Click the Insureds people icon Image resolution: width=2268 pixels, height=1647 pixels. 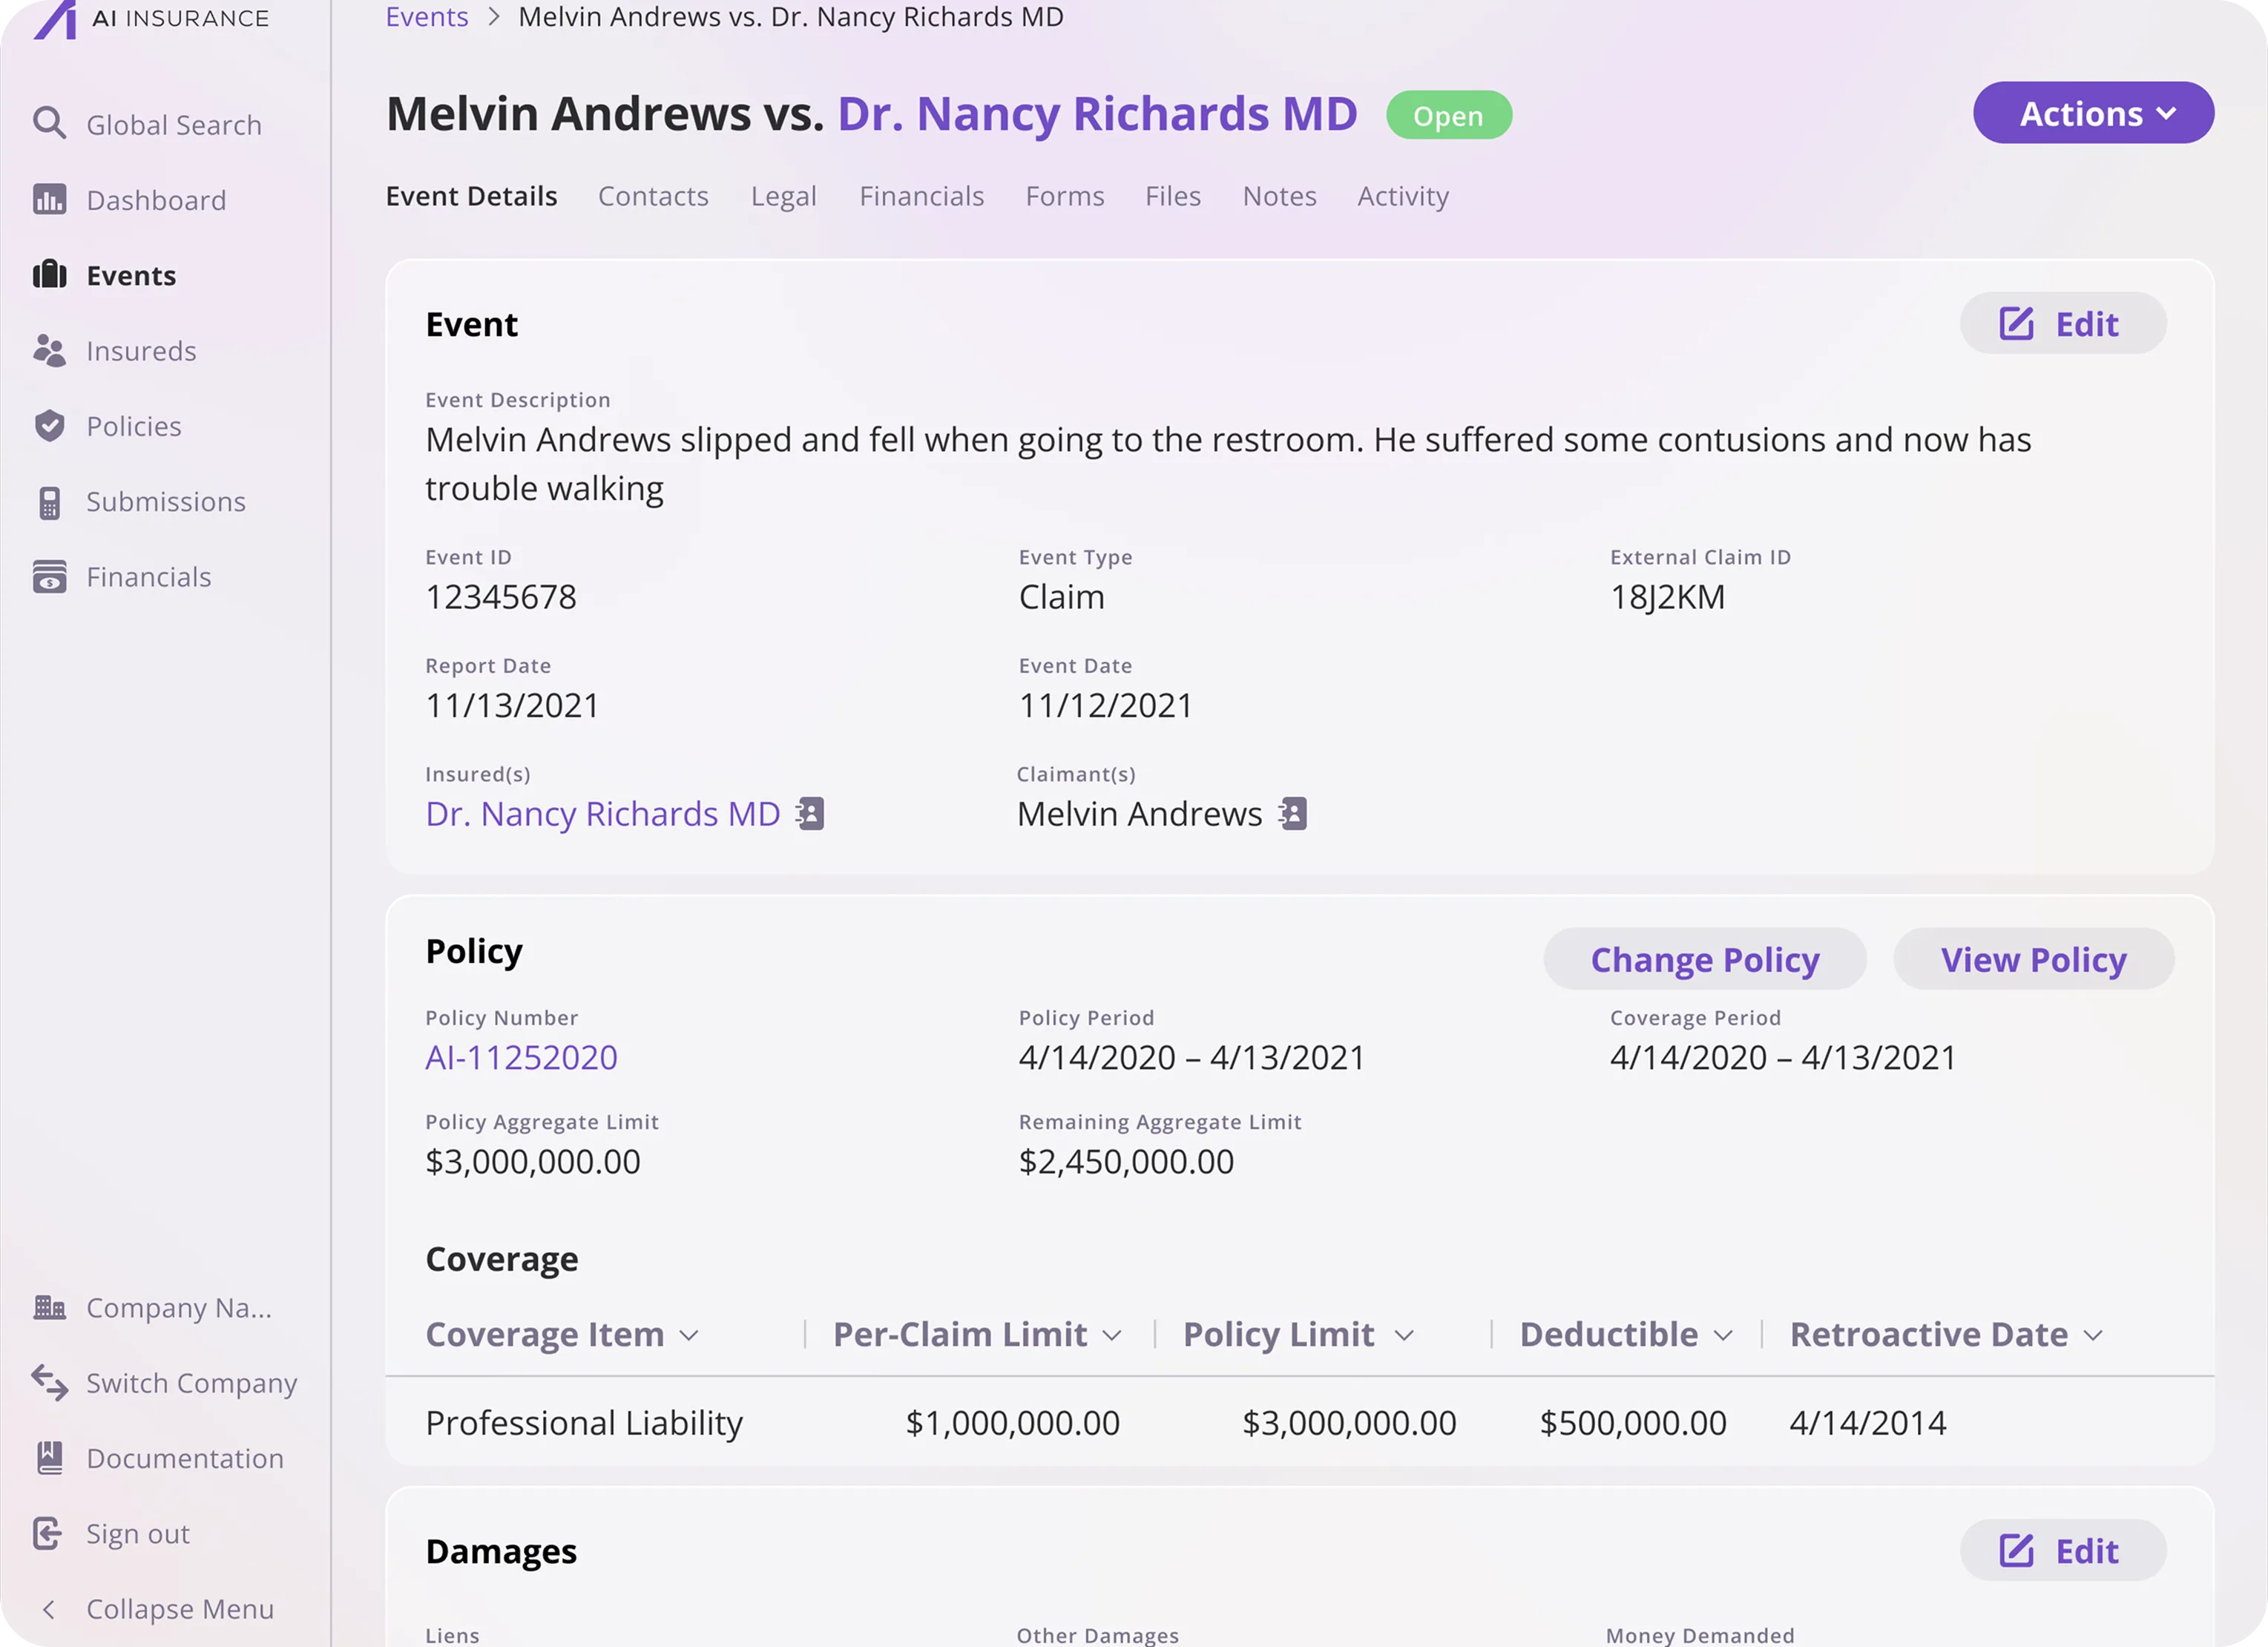tap(49, 350)
